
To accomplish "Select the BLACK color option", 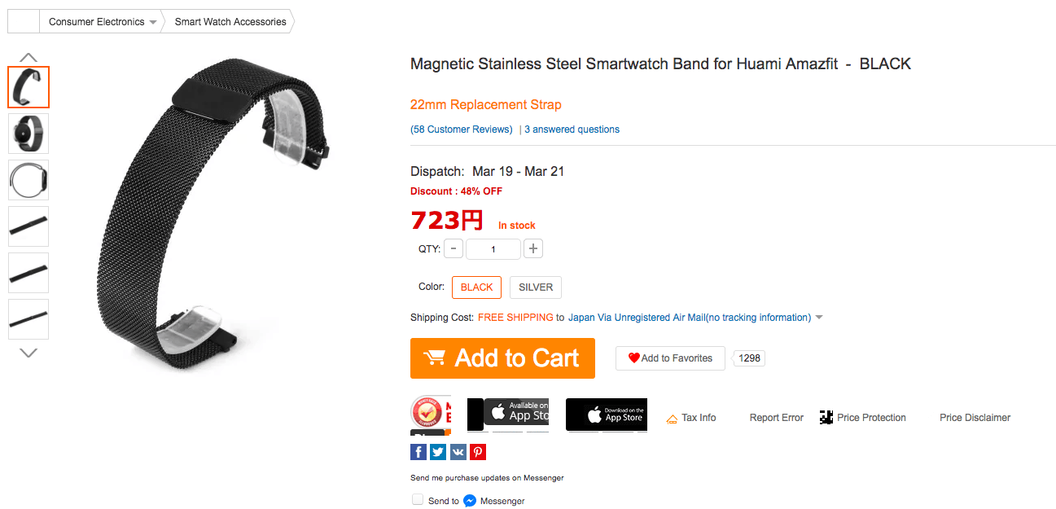I will click(476, 287).
